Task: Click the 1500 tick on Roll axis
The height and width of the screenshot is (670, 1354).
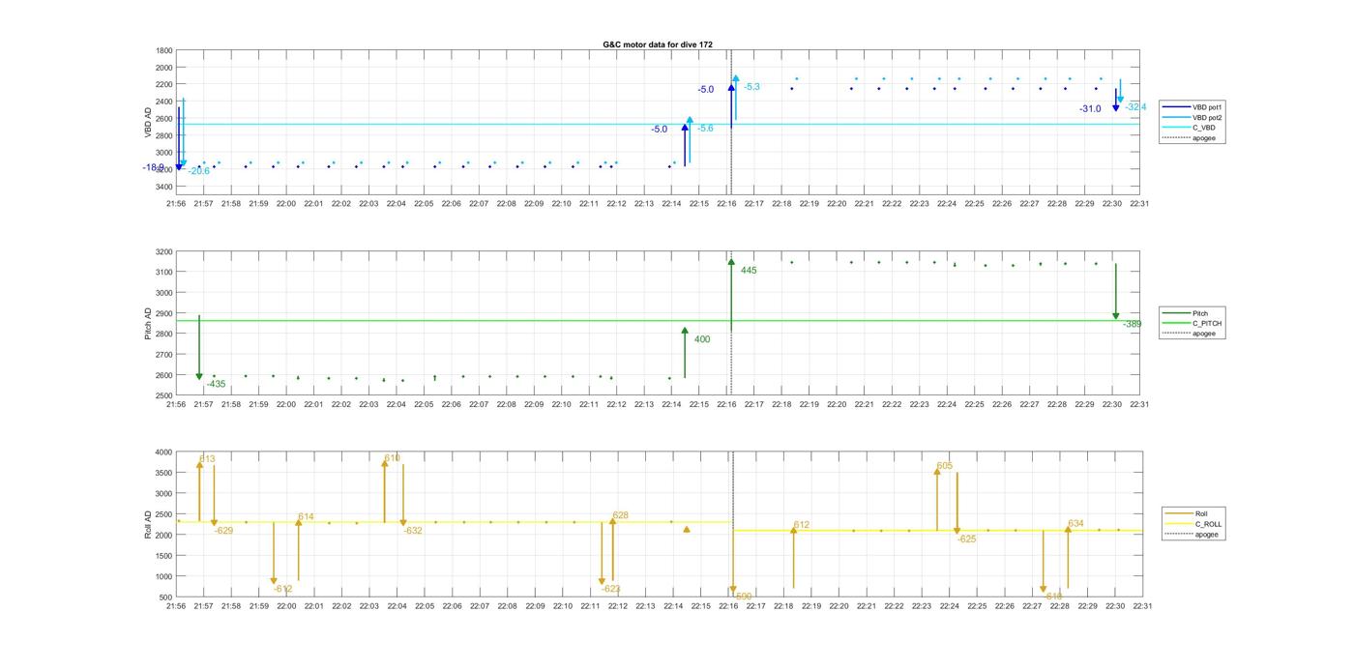Action: [164, 556]
